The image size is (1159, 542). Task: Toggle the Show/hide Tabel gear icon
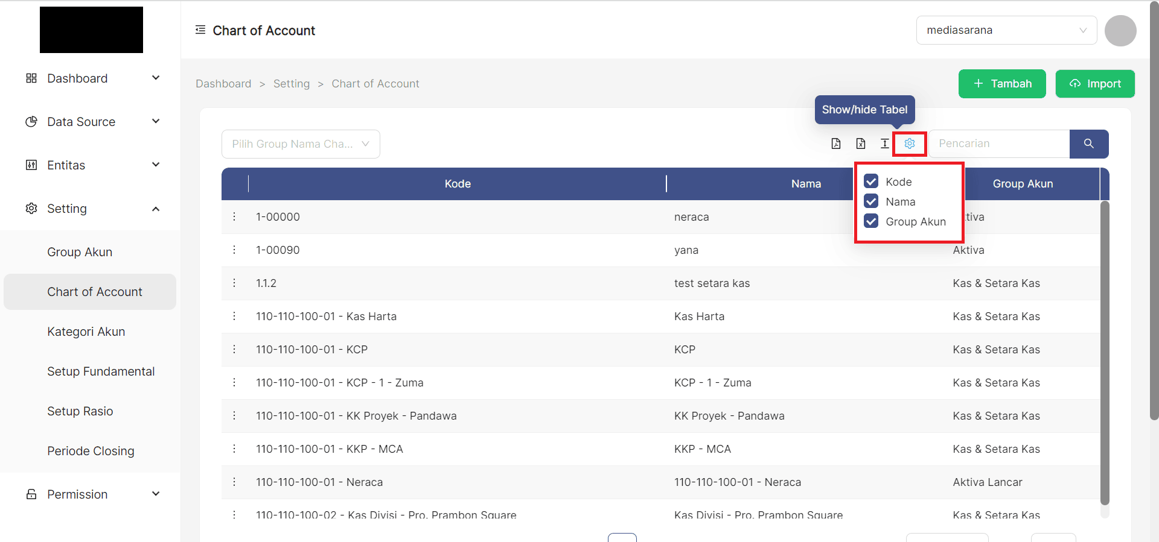coord(910,143)
